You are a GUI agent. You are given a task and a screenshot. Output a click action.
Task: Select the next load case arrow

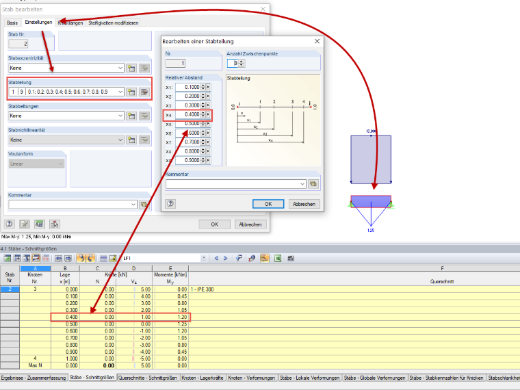[226, 259]
